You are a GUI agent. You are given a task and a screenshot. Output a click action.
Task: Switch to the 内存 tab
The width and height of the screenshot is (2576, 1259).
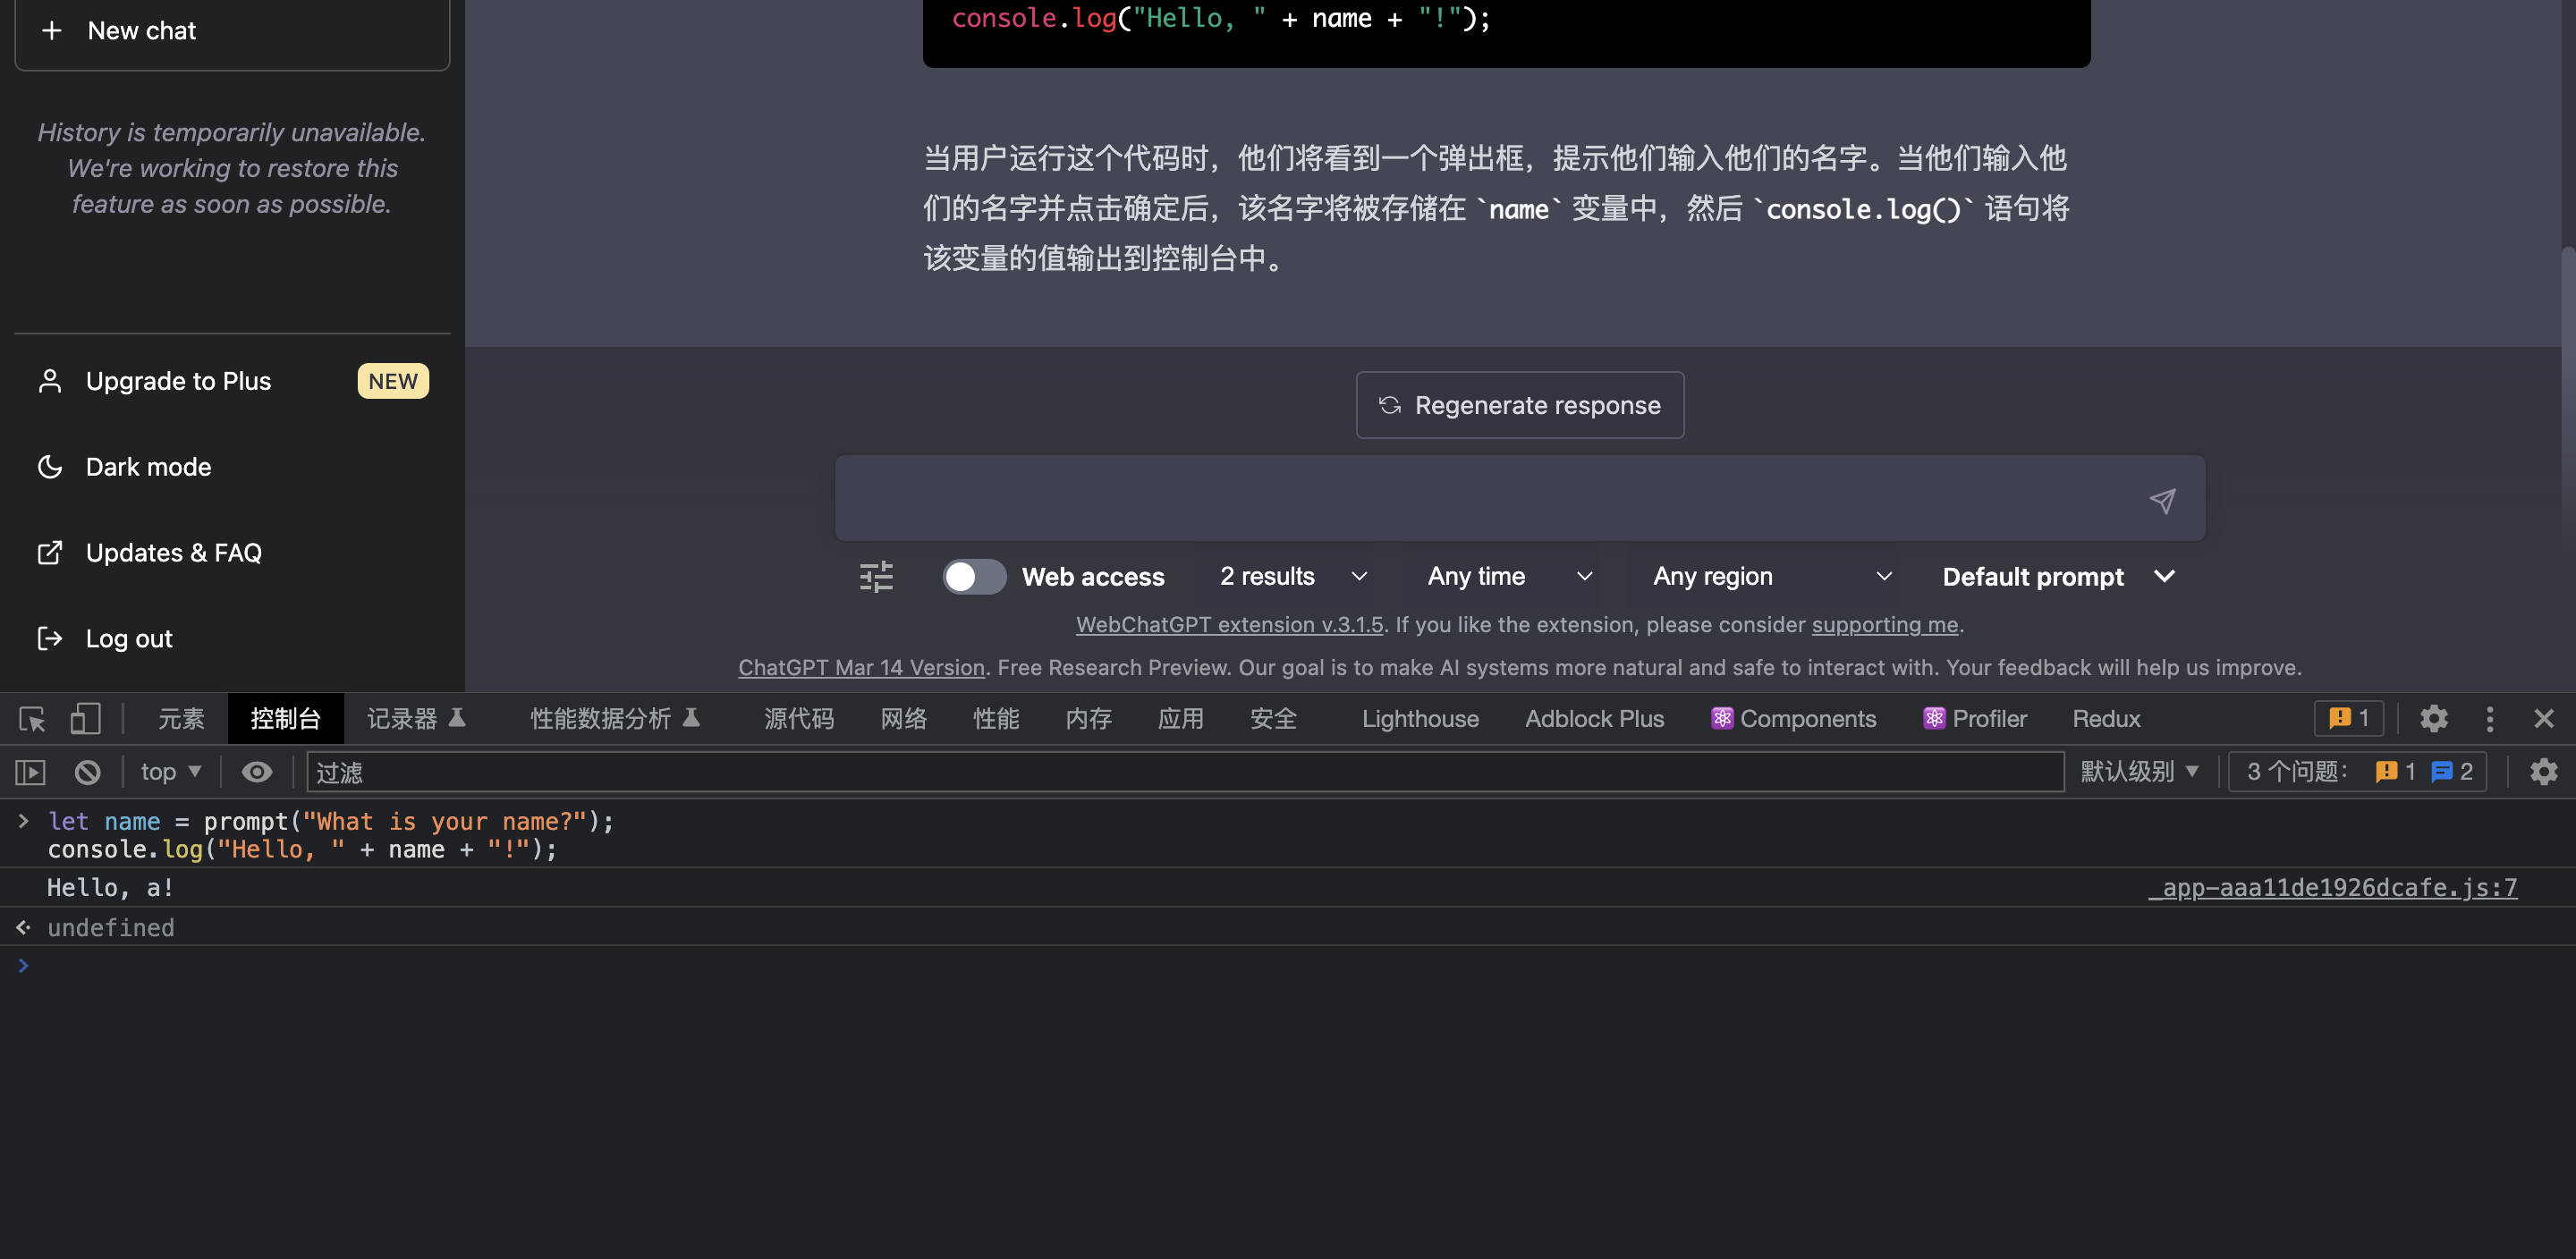[1088, 719]
